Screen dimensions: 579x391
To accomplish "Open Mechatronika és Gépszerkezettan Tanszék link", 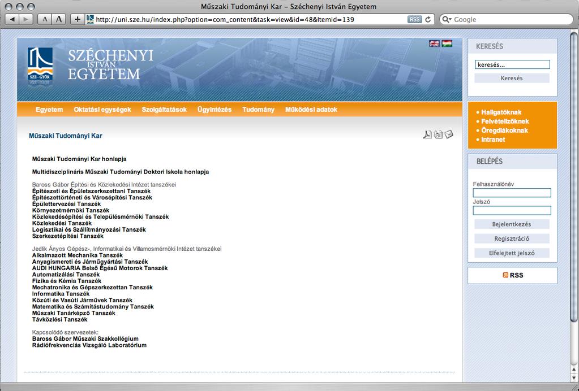I will tap(92, 287).
